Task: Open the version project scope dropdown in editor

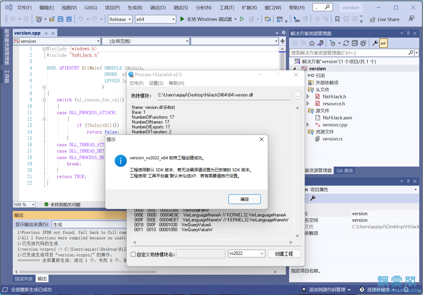Action: pyautogui.click(x=57, y=41)
